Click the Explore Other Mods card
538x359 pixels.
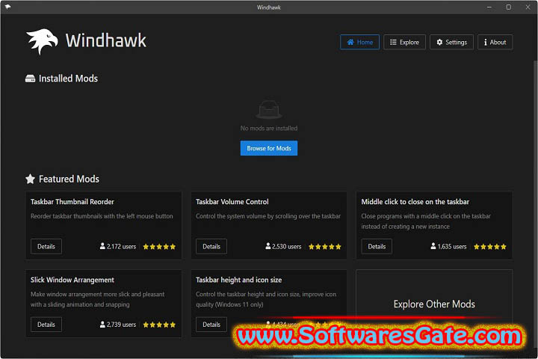point(434,304)
